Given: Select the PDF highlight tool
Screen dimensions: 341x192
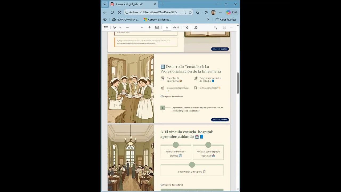Looking at the screenshot, I should pyautogui.click(x=115, y=27).
